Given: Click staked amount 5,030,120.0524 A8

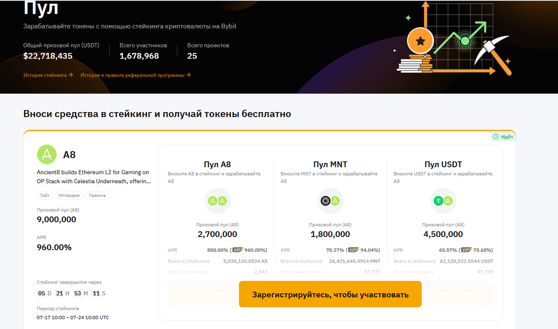Looking at the screenshot, I should [246, 261].
